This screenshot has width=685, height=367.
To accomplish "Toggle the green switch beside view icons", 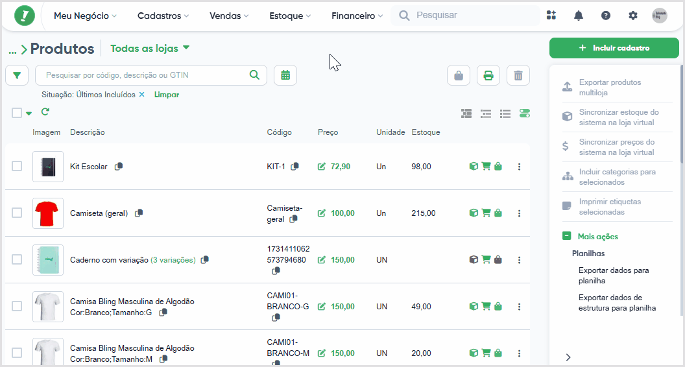I will click(x=525, y=113).
